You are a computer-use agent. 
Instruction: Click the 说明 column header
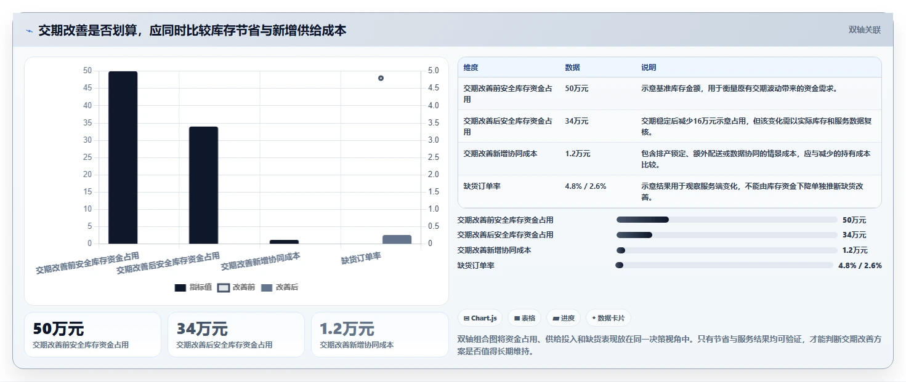tap(649, 68)
